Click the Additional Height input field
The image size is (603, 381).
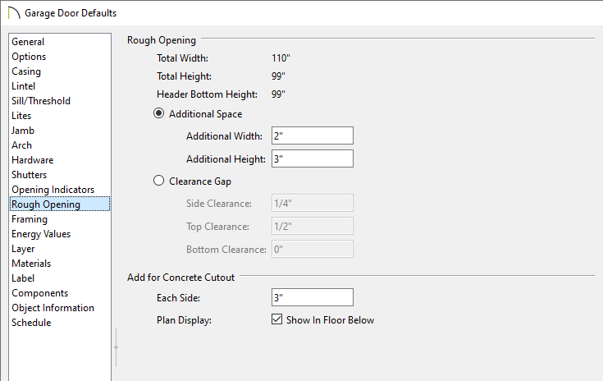(x=313, y=158)
